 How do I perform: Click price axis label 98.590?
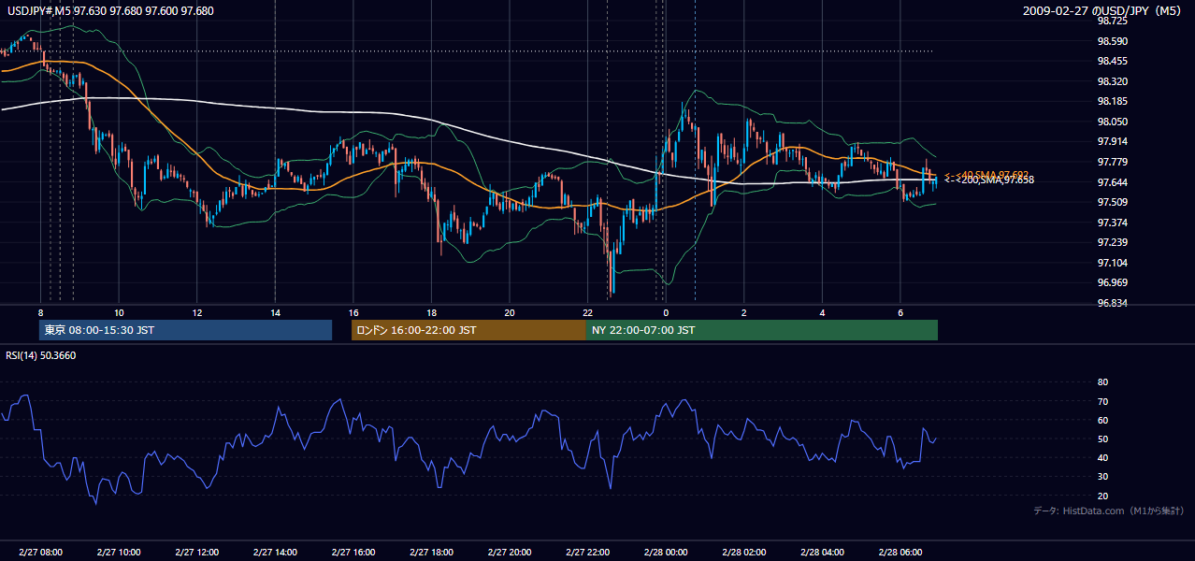click(1112, 41)
